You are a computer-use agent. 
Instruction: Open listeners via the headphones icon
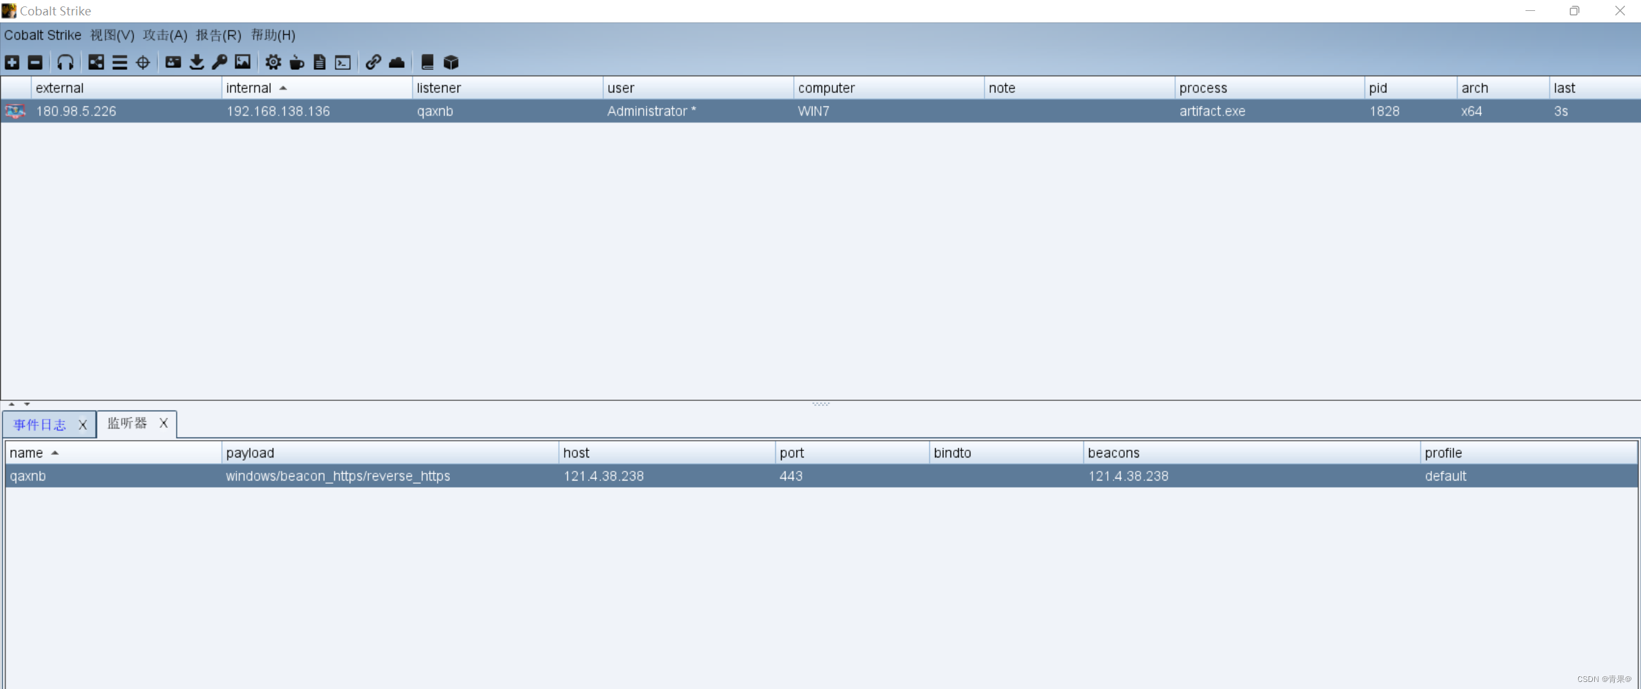click(x=65, y=62)
